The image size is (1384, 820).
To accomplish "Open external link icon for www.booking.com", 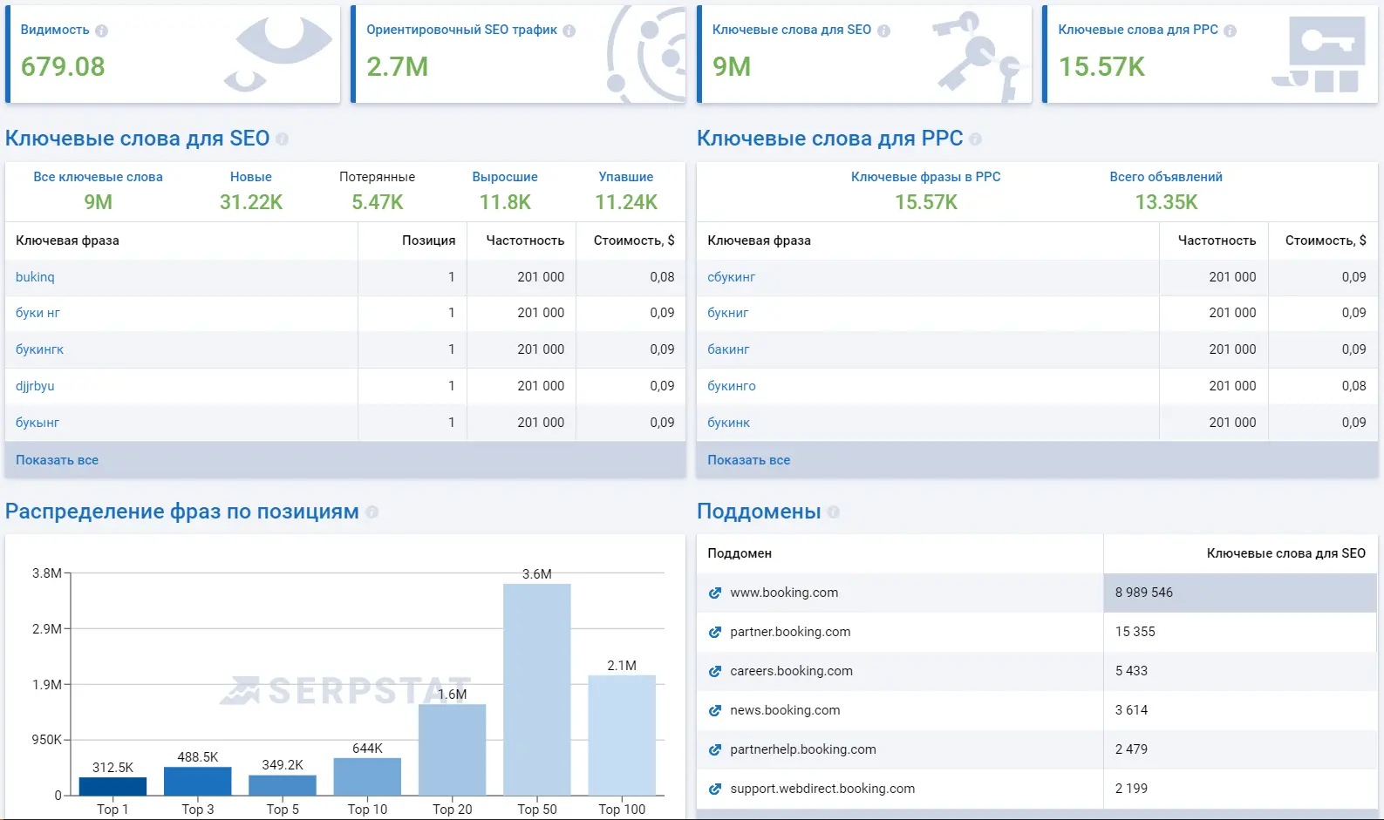I will pyautogui.click(x=715, y=593).
